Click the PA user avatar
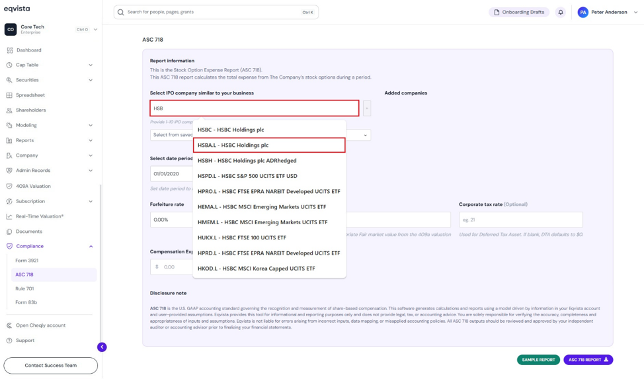The image size is (644, 379). 583,13
